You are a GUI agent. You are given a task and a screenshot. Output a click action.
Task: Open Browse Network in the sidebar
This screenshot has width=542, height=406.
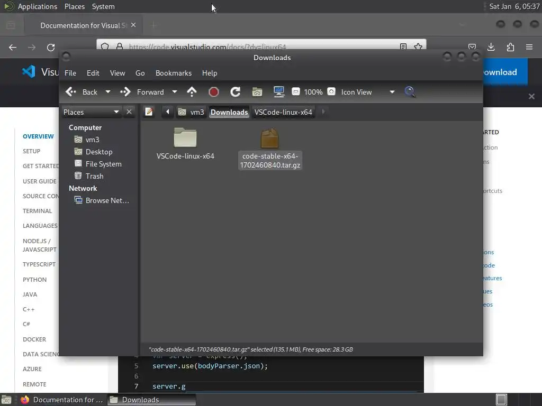click(x=102, y=200)
